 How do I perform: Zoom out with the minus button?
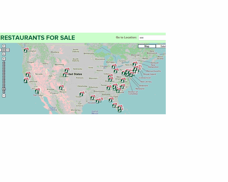point(4,95)
